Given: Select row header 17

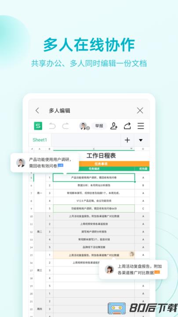Looking at the screenshot, I should pos(31,270).
